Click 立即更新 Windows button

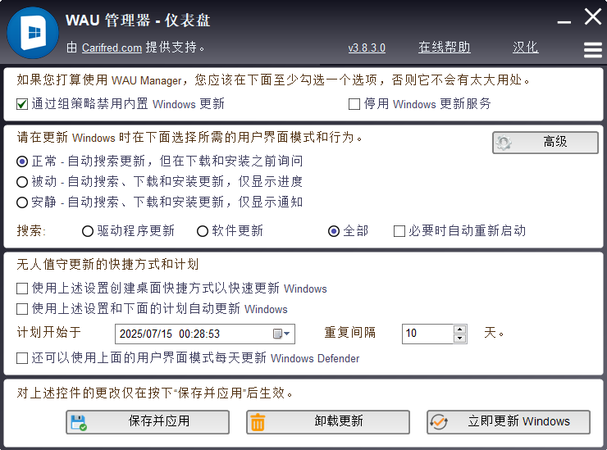pyautogui.click(x=509, y=422)
